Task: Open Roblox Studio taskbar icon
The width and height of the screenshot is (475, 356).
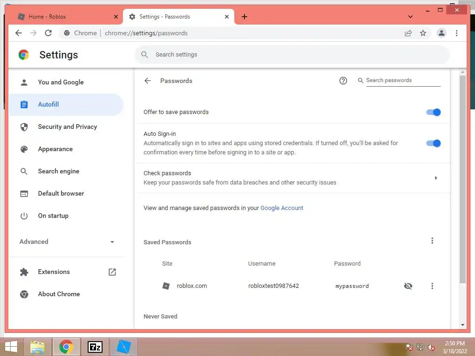Action: point(123,347)
